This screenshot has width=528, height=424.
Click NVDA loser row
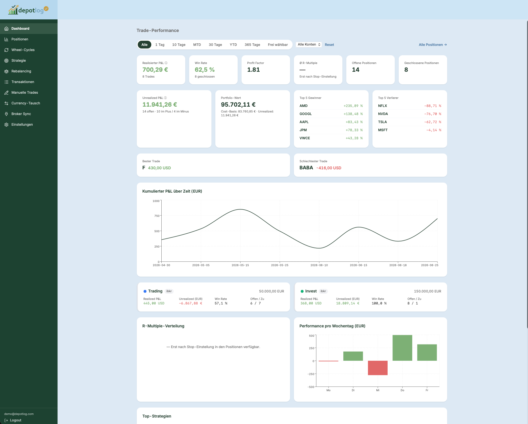pos(410,114)
